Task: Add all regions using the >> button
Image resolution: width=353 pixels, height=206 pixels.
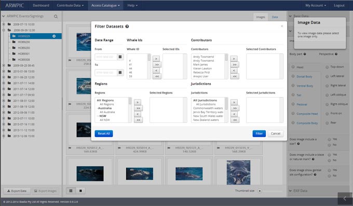Action: point(138,108)
